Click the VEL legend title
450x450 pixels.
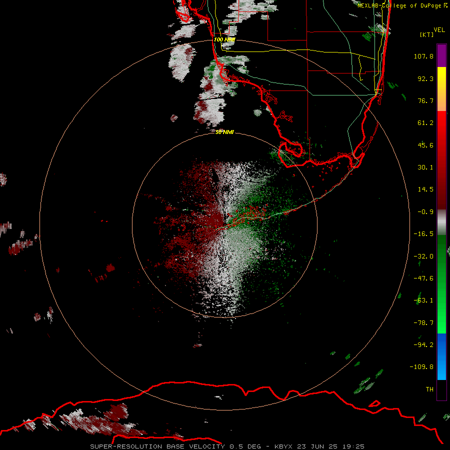coord(439,30)
